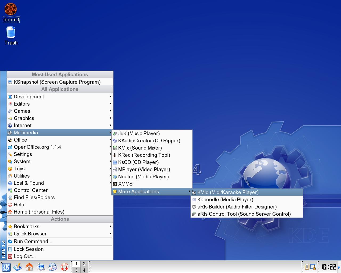Click the XMMS icon
The image size is (341, 273).
[x=115, y=184]
